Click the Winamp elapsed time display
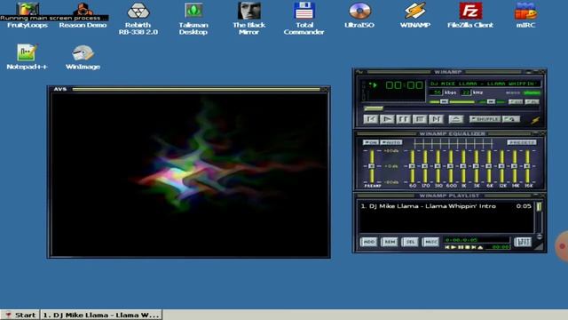Viewport: 568px width, 320px height. tap(405, 85)
